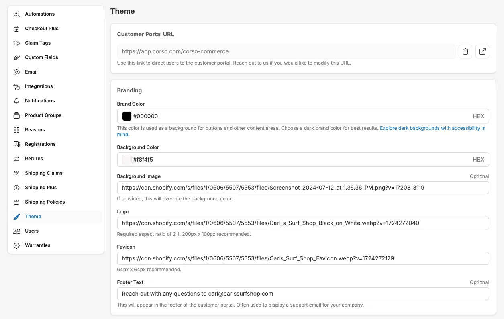Go to Shipping Policies in sidebar

(x=45, y=202)
